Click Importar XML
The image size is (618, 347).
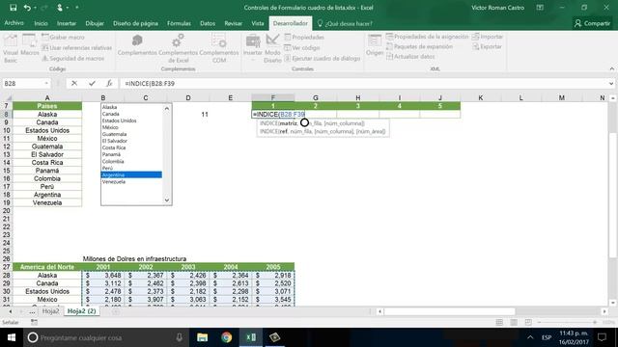pyautogui.click(x=488, y=37)
